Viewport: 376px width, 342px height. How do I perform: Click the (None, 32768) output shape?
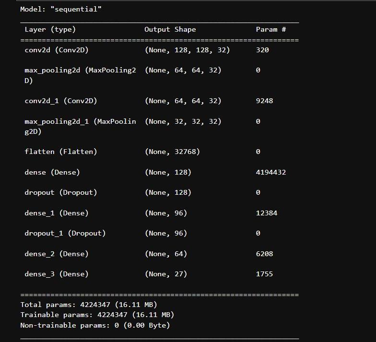pyautogui.click(x=172, y=152)
